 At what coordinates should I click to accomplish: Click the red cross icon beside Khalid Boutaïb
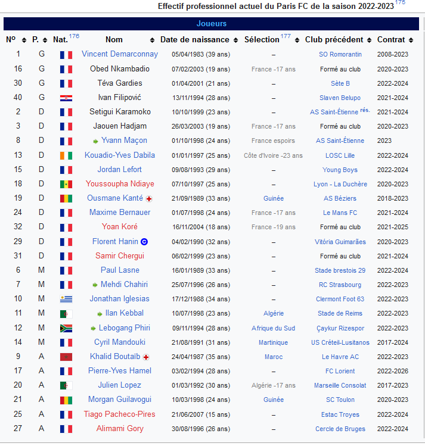tap(146, 357)
